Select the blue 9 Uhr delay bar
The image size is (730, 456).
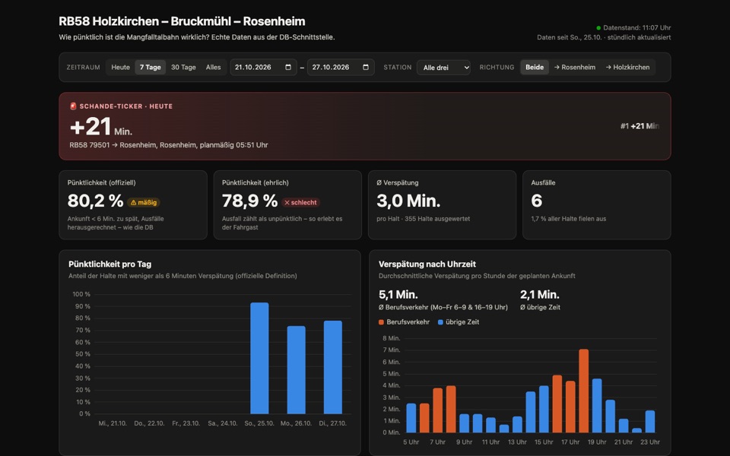tap(464, 423)
